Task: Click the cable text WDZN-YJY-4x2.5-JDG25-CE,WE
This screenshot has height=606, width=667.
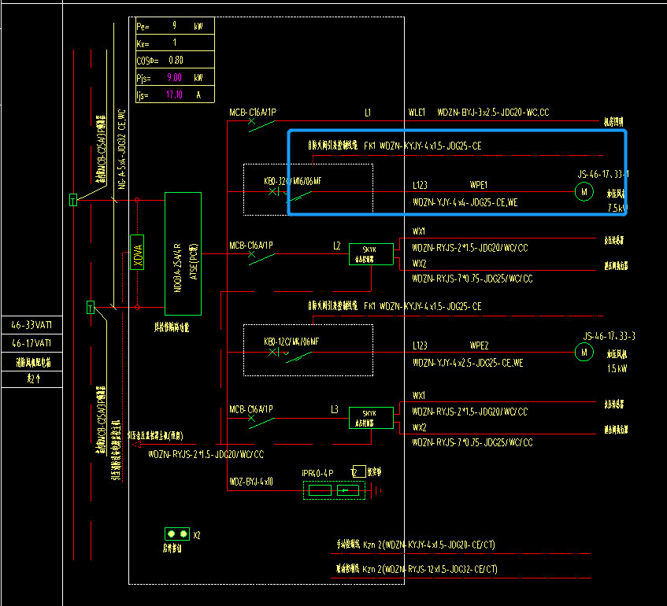Action: click(x=468, y=363)
